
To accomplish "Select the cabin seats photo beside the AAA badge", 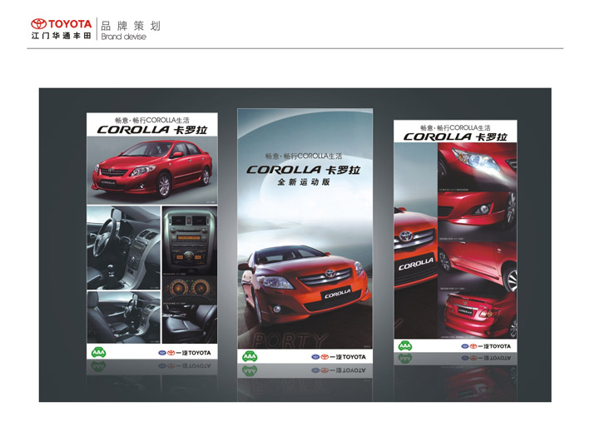I will pyautogui.click(x=123, y=317).
